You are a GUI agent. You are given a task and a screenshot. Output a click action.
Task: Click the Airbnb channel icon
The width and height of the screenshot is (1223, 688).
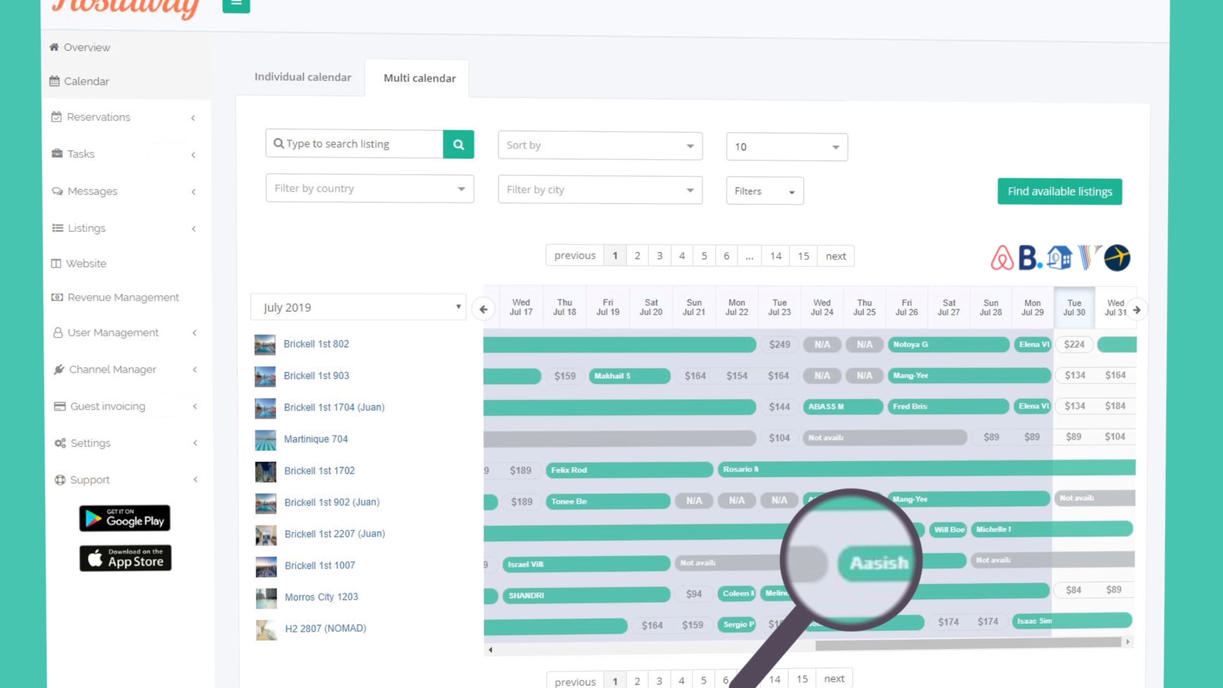pyautogui.click(x=1001, y=258)
